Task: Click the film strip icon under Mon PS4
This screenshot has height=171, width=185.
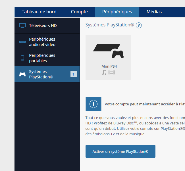Action: (111, 72)
